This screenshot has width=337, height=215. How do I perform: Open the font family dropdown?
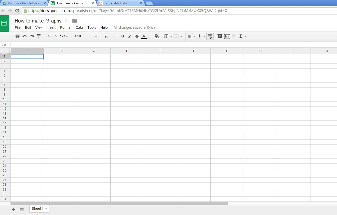click(85, 36)
